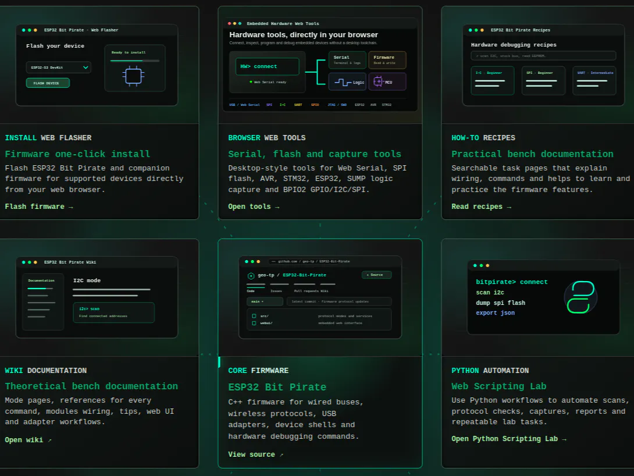Click the USB / Web Serial protocol tag
Image resolution: width=634 pixels, height=476 pixels.
[x=244, y=105]
